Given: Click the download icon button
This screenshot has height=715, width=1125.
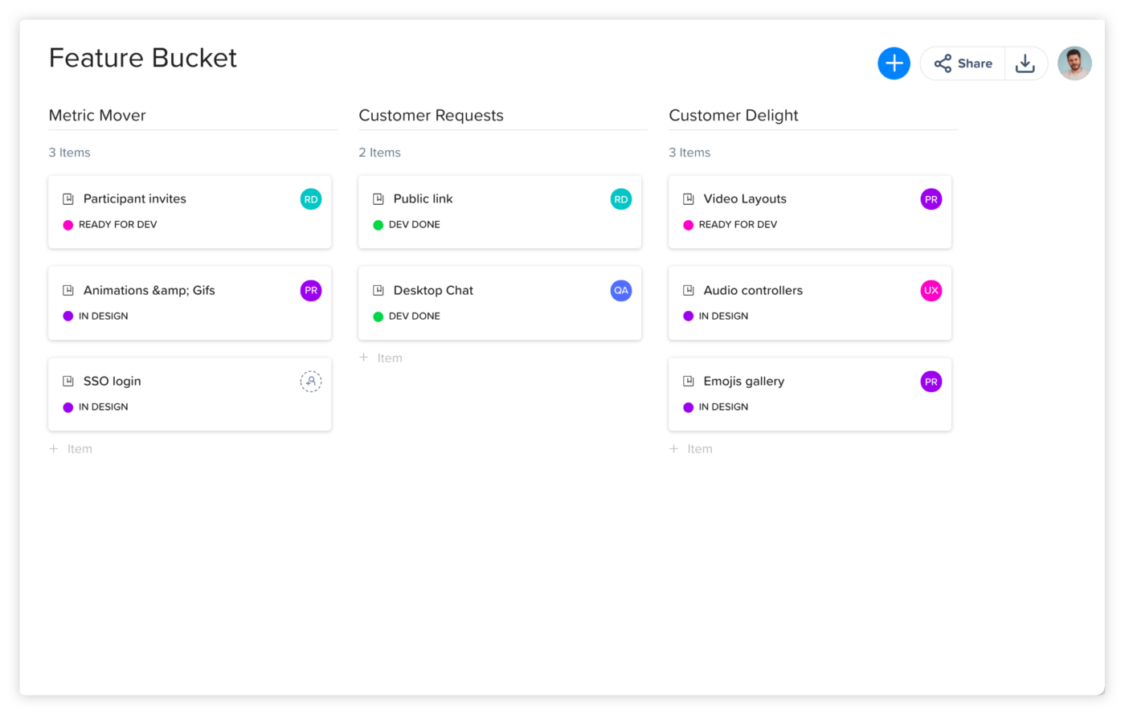Looking at the screenshot, I should 1025,63.
